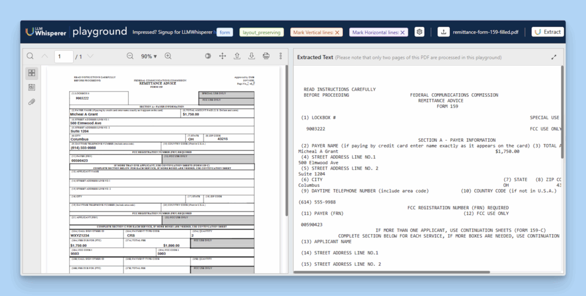Viewport: 586px width, 296px height.
Task: Print the PDF document
Action: [266, 56]
